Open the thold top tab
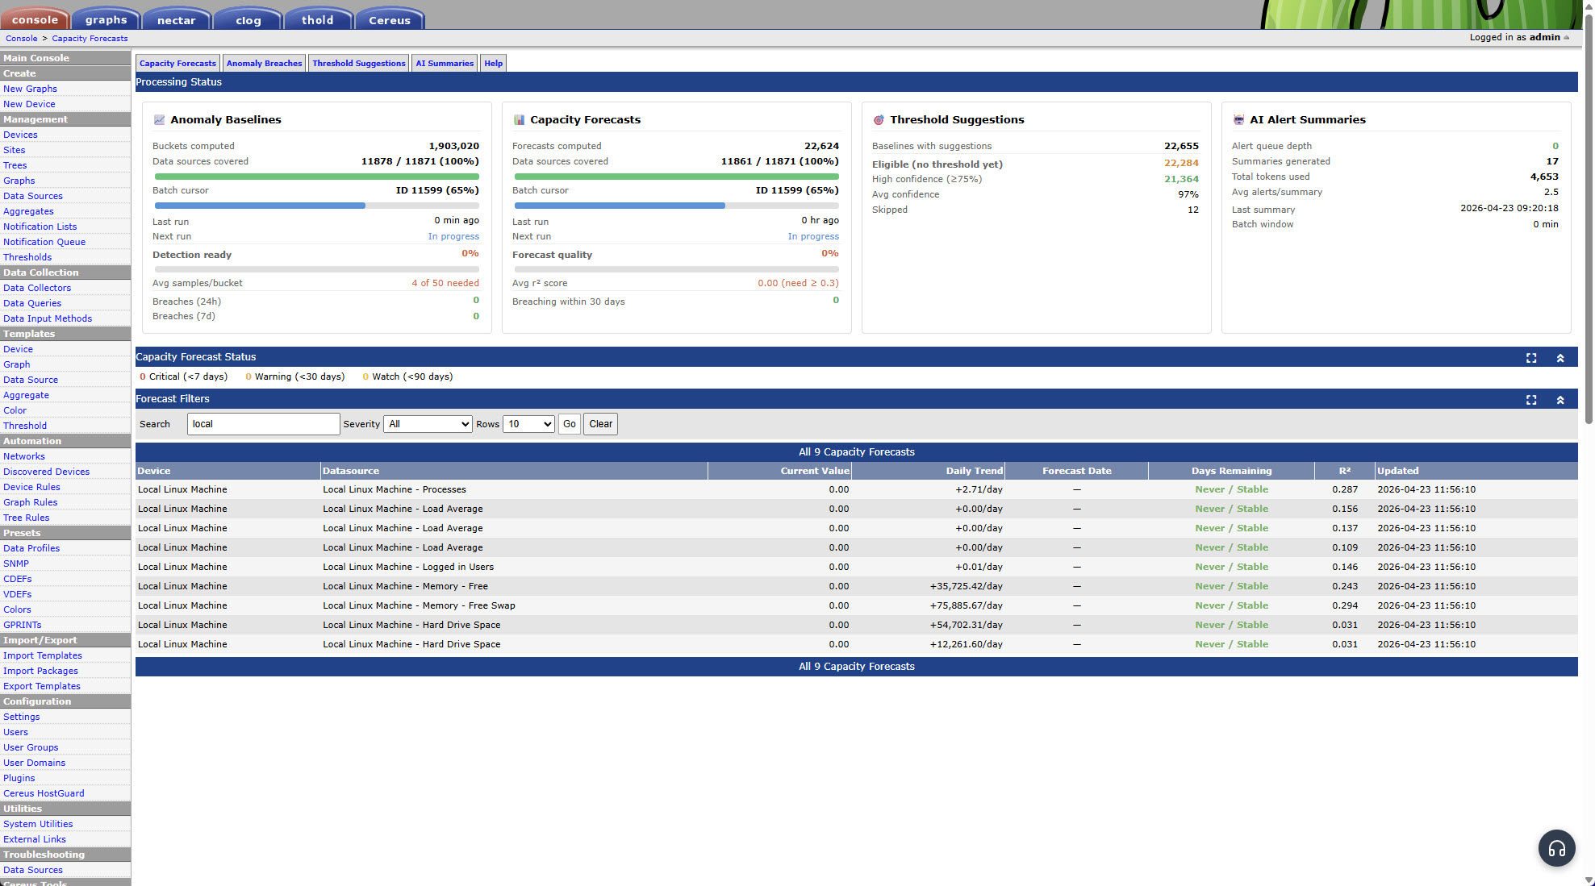Screen dimensions: 1595x886 (x=317, y=20)
